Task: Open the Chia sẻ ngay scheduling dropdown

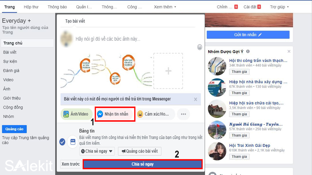Action: pyautogui.click(x=97, y=151)
